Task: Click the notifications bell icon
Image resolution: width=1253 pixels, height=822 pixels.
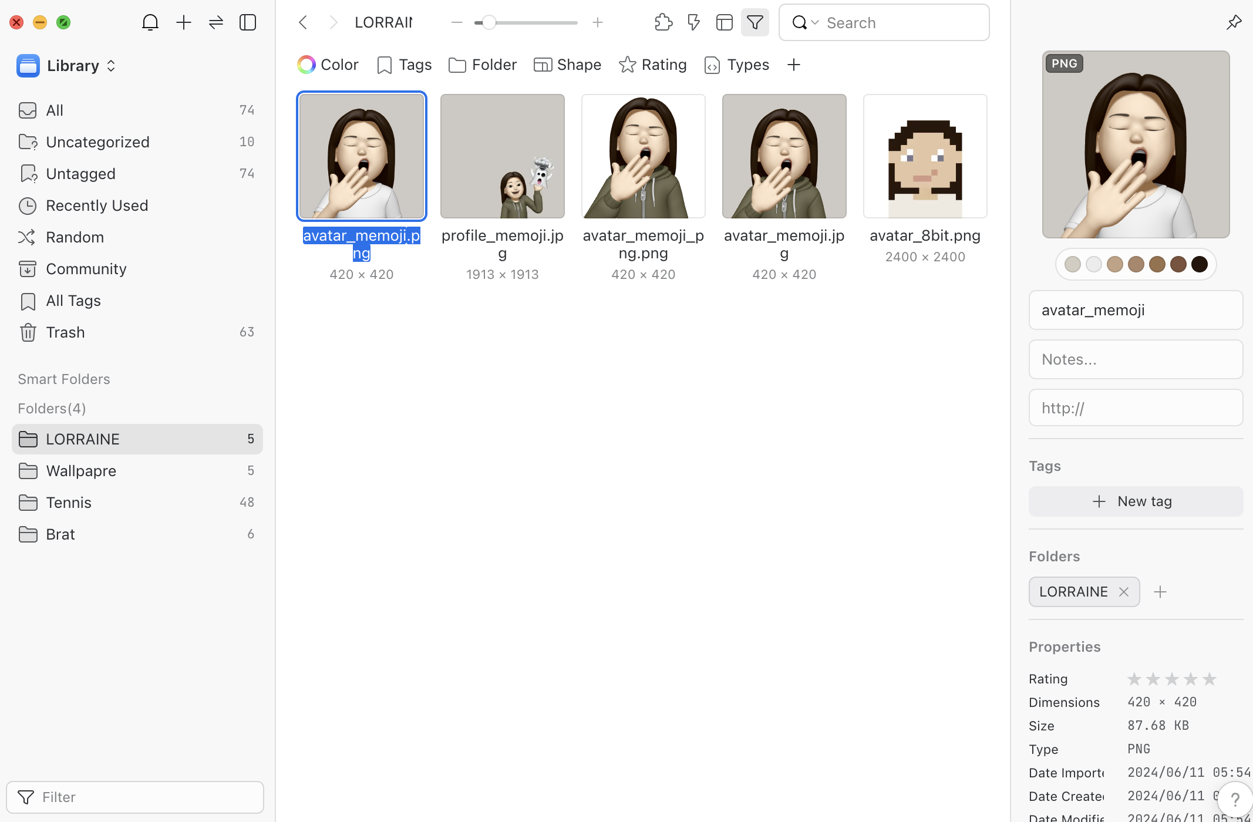Action: [150, 22]
